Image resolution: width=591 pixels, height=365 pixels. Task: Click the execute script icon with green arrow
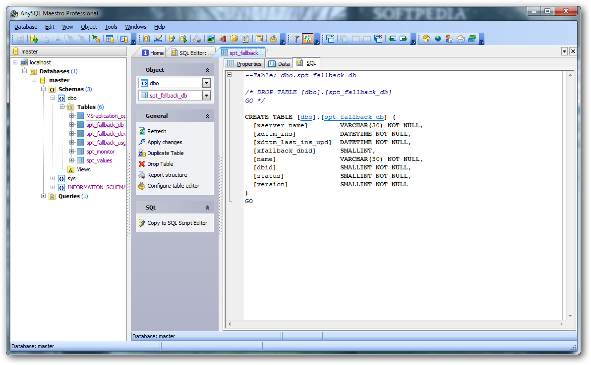click(x=183, y=39)
